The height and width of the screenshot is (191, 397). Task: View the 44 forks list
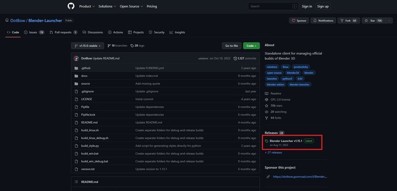[273, 118]
